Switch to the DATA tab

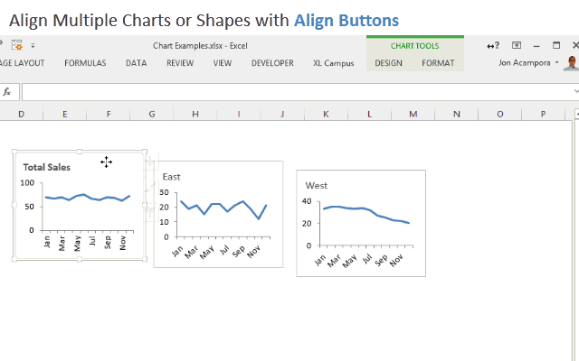pos(136,63)
